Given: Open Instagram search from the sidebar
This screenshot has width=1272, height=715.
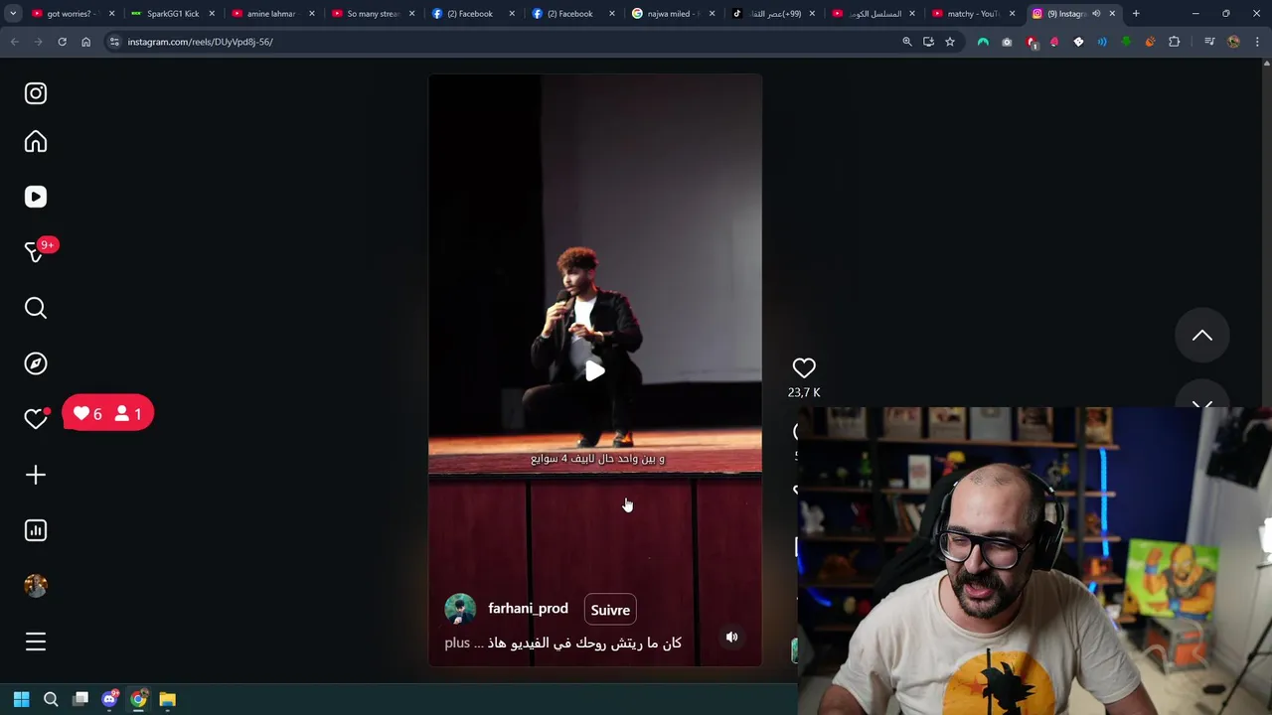Looking at the screenshot, I should [x=36, y=308].
